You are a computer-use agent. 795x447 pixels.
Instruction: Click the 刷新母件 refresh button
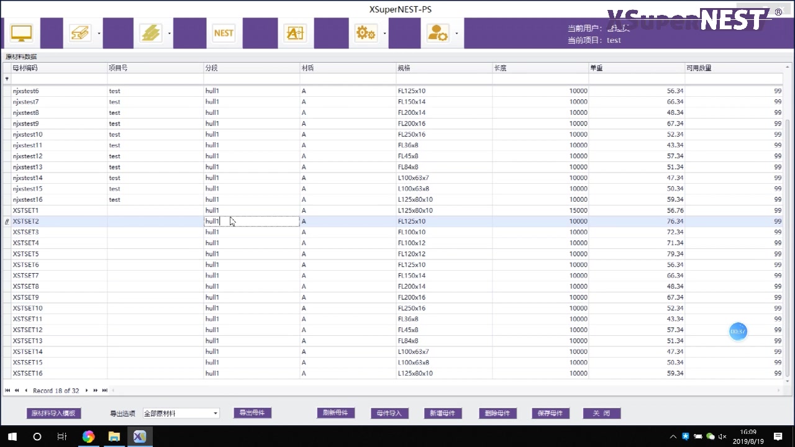point(335,413)
